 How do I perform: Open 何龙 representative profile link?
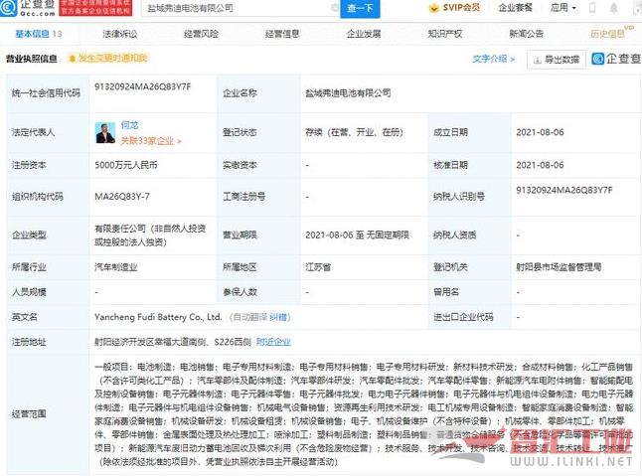pyautogui.click(x=129, y=125)
